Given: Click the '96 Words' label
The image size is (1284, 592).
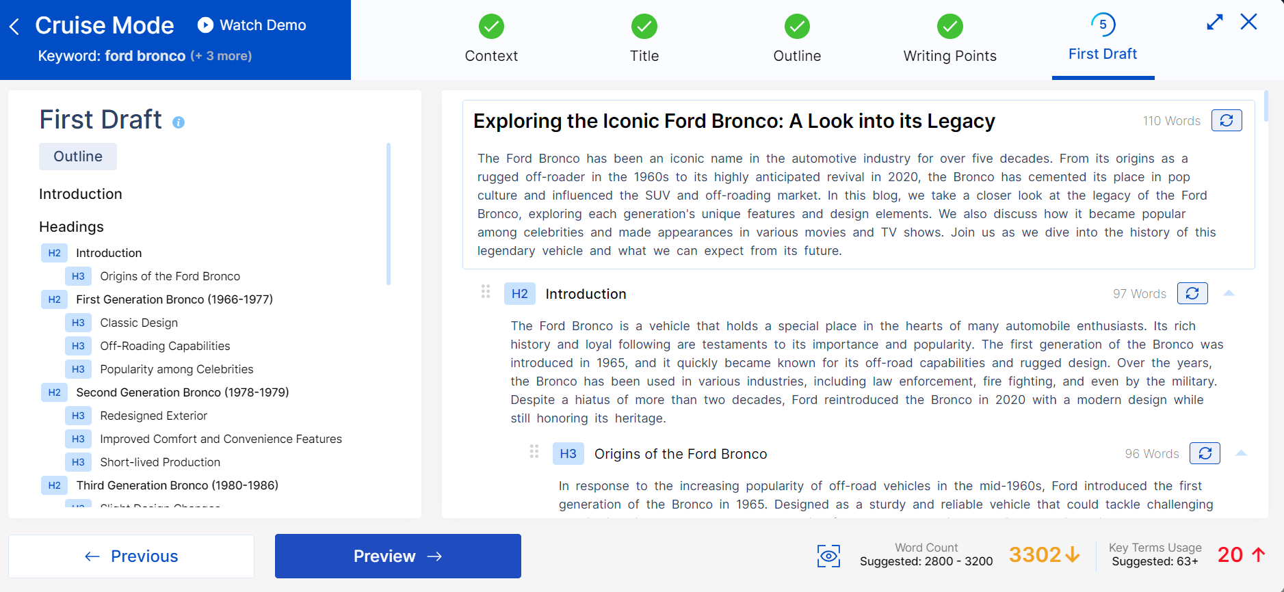Looking at the screenshot, I should pos(1152,454).
